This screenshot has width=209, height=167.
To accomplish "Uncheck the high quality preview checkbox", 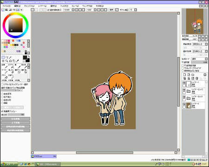I will [x=2, y=111].
